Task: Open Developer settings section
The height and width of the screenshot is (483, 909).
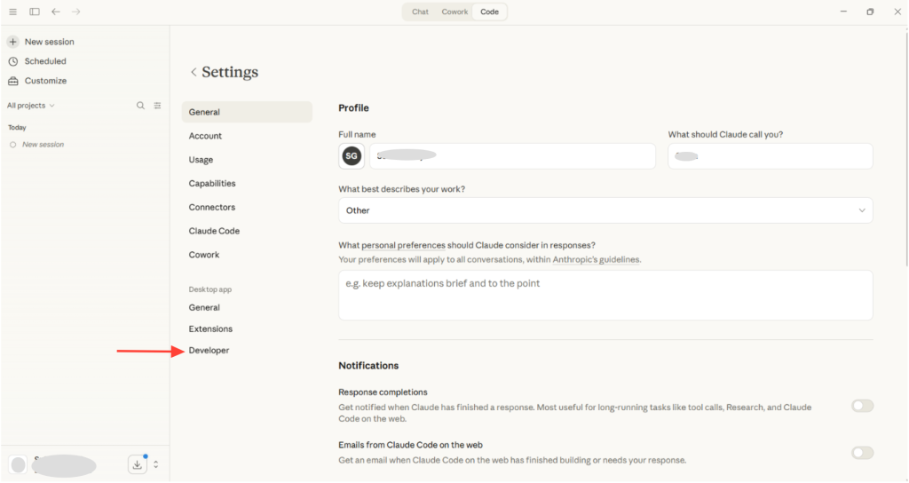Action: click(209, 350)
